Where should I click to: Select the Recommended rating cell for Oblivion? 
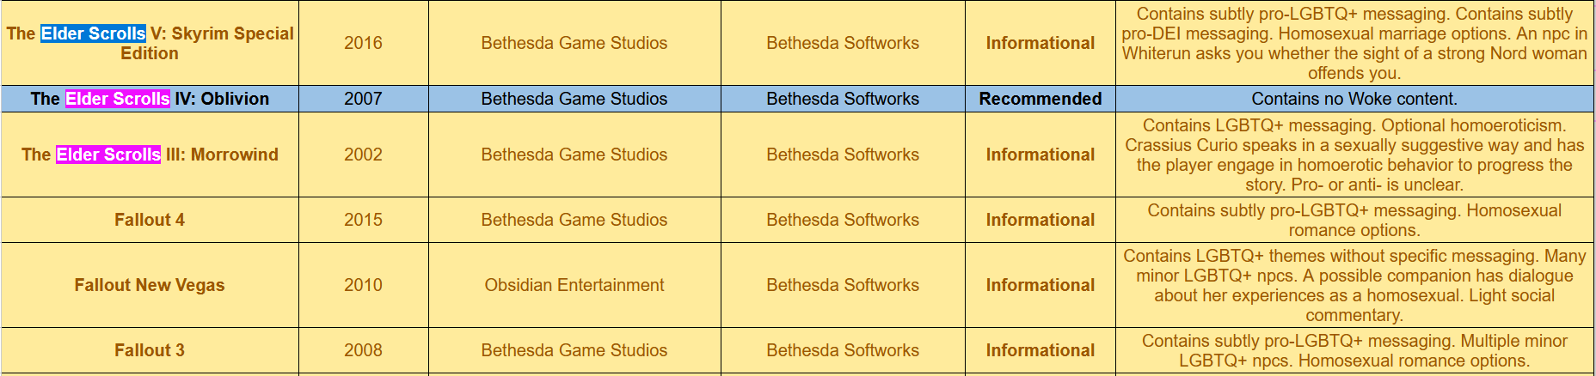tap(1040, 99)
